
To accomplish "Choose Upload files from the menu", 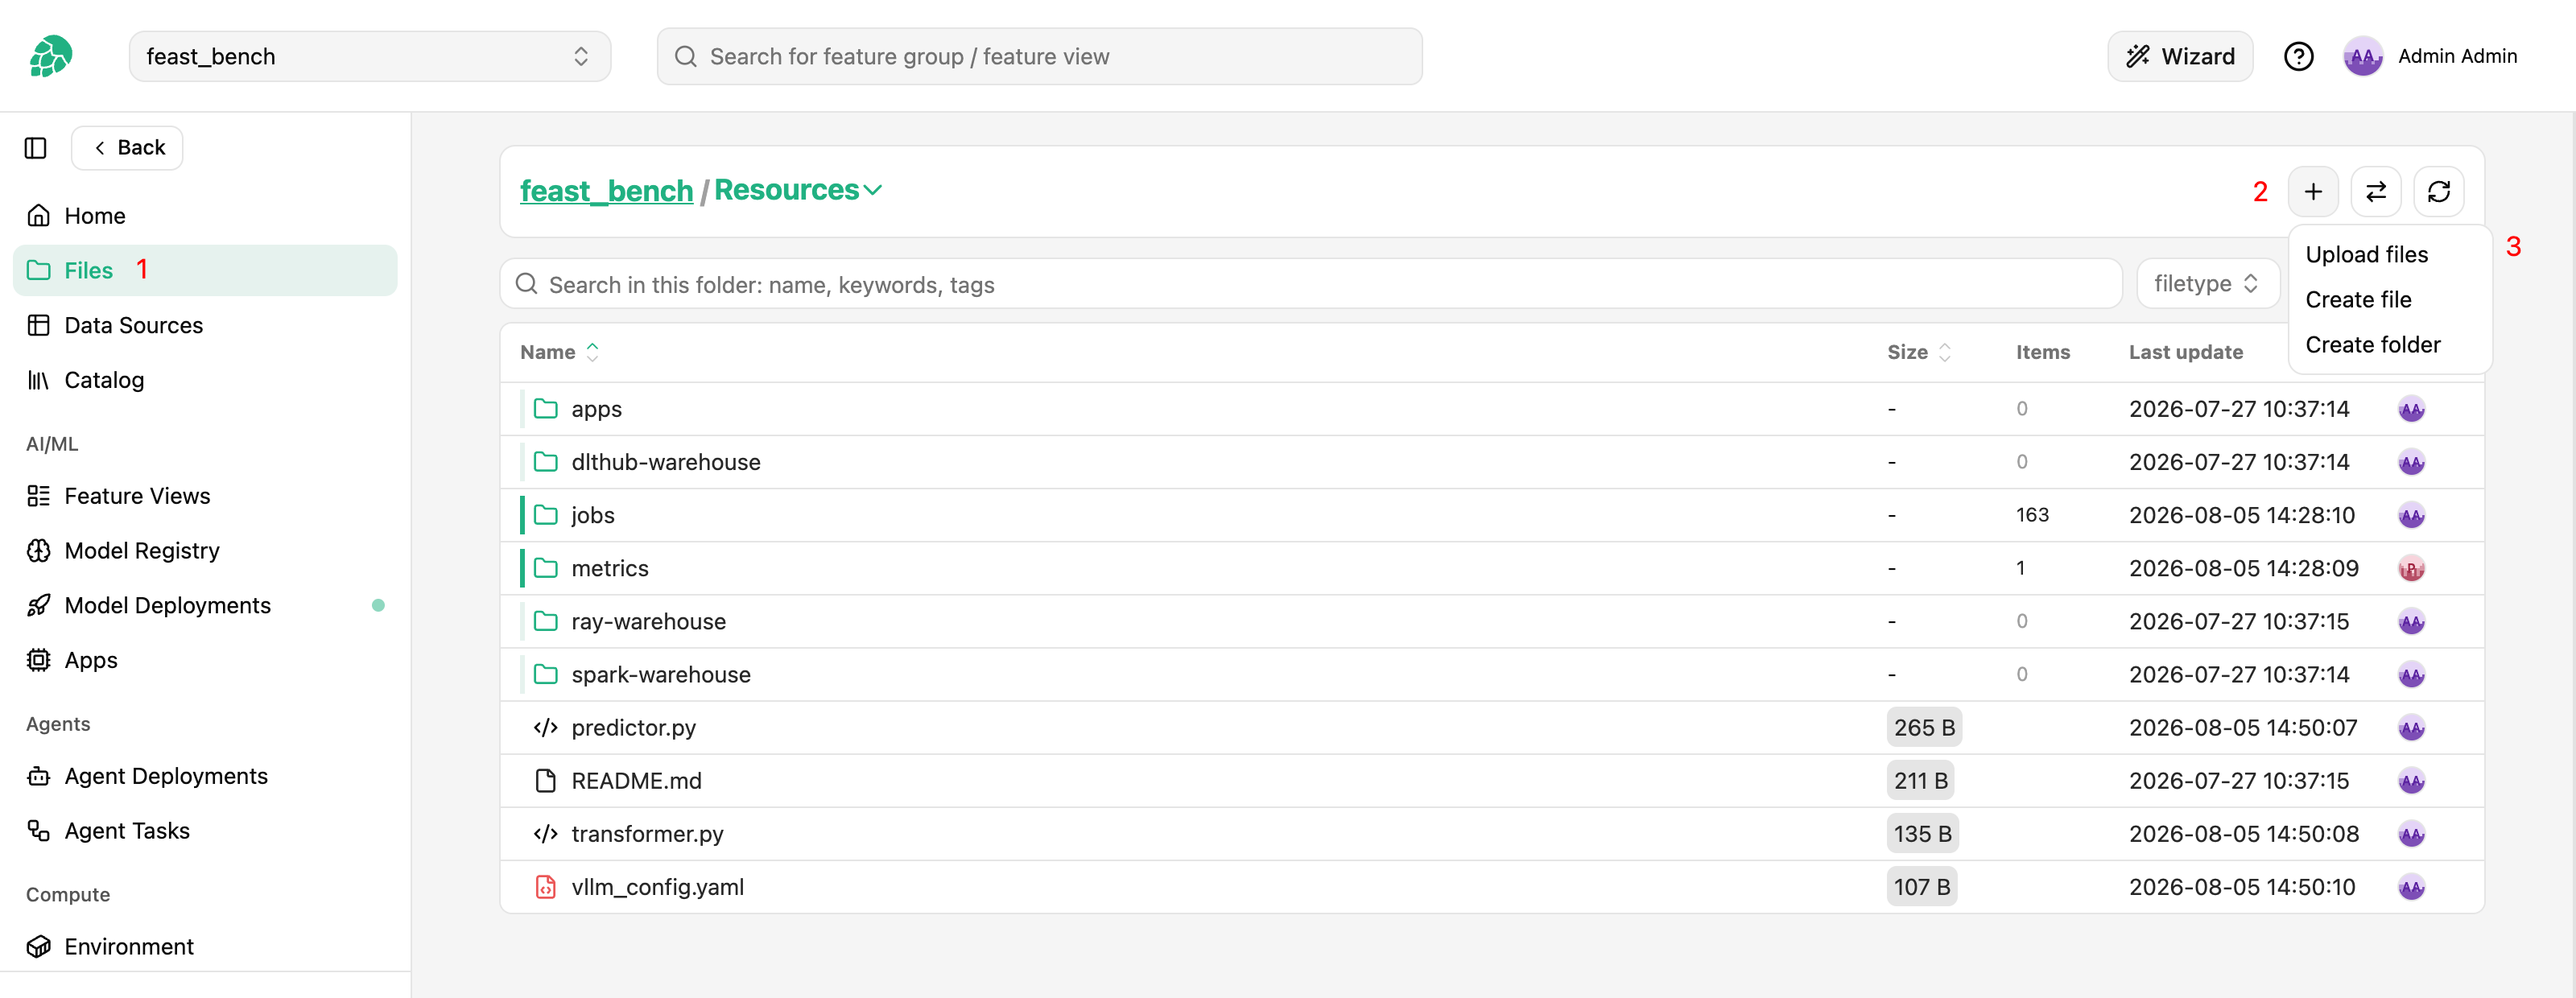I will tap(2366, 254).
